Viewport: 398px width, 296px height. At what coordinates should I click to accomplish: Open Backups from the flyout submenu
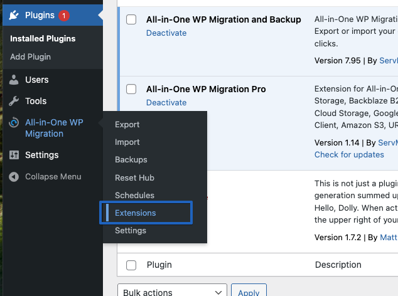(x=131, y=160)
